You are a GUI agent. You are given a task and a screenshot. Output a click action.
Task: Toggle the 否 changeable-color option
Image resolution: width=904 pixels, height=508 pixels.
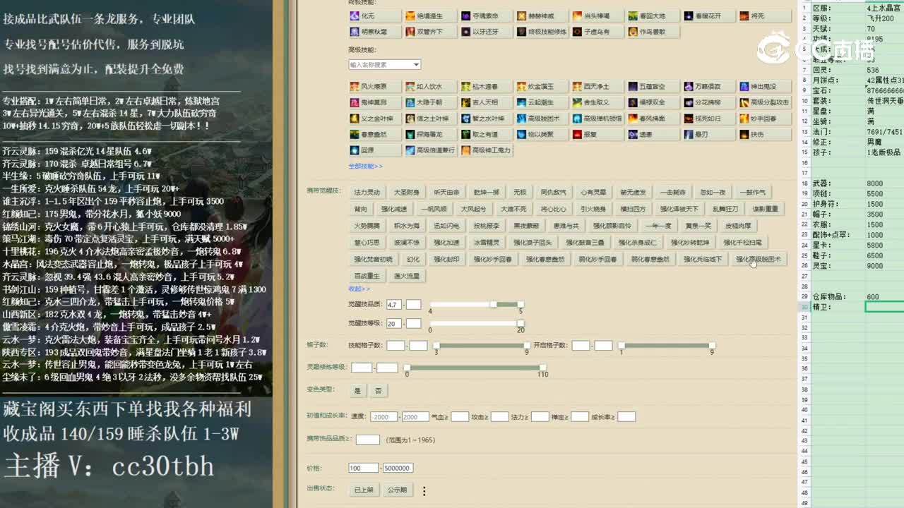(379, 390)
